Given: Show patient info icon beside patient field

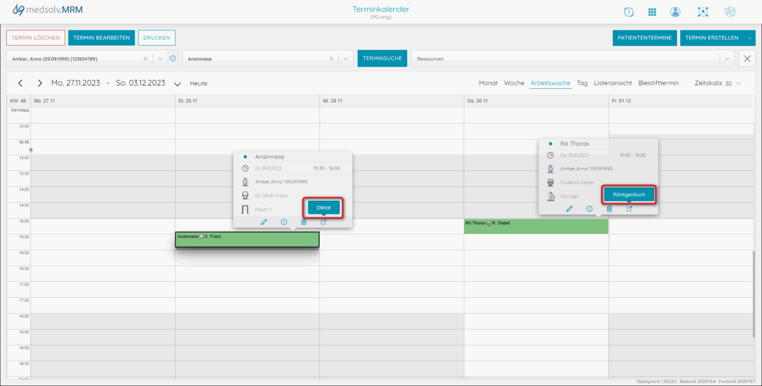Looking at the screenshot, I should (x=173, y=58).
